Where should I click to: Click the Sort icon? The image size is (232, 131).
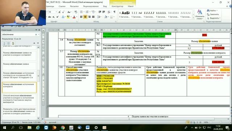(x=109, y=12)
